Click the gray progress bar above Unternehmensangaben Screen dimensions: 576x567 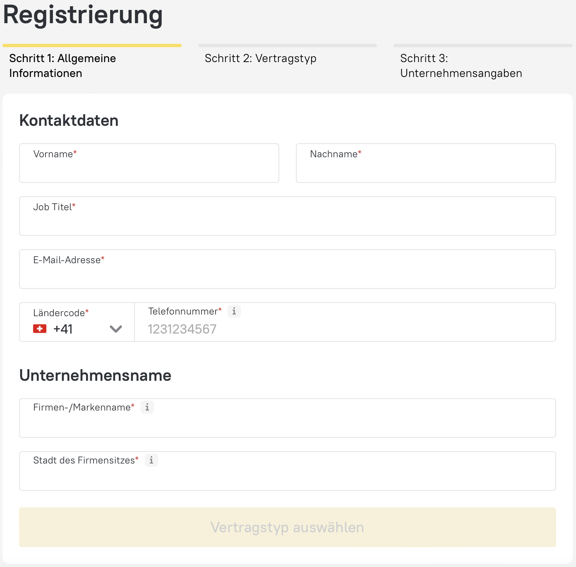[x=482, y=46]
